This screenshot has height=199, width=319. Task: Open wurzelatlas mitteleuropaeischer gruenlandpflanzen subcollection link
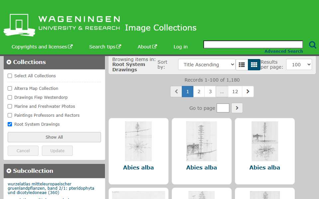(x=51, y=188)
